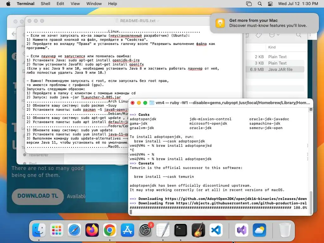
Task: Click the "openjdk-8-jre" word in README
Action: coord(126,60)
